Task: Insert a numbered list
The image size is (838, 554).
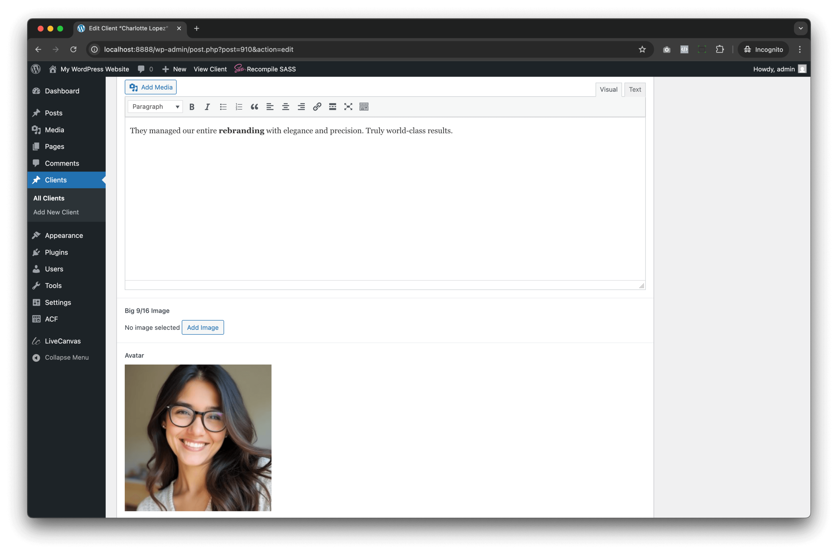Action: pos(239,107)
